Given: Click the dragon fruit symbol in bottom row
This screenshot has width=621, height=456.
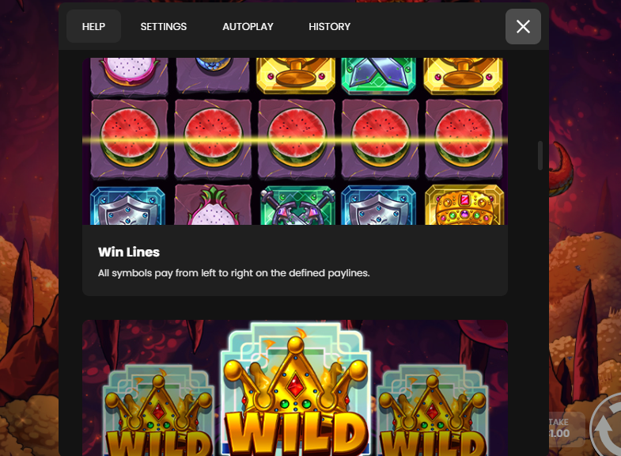Looking at the screenshot, I should click(213, 205).
